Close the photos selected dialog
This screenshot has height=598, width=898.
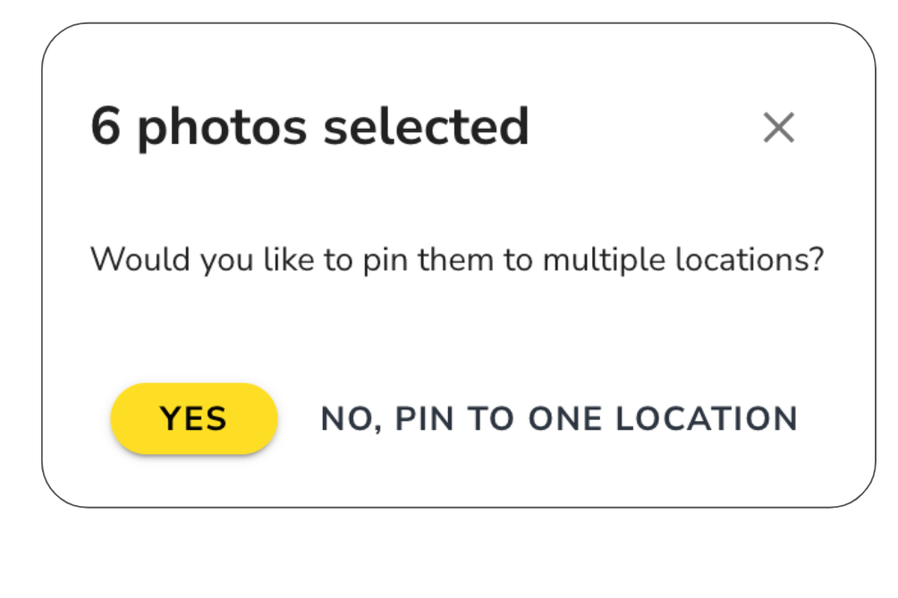pyautogui.click(x=778, y=129)
